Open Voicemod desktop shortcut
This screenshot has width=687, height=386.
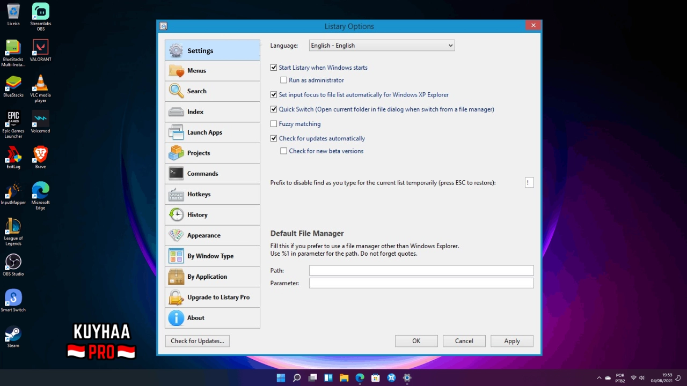pyautogui.click(x=40, y=122)
